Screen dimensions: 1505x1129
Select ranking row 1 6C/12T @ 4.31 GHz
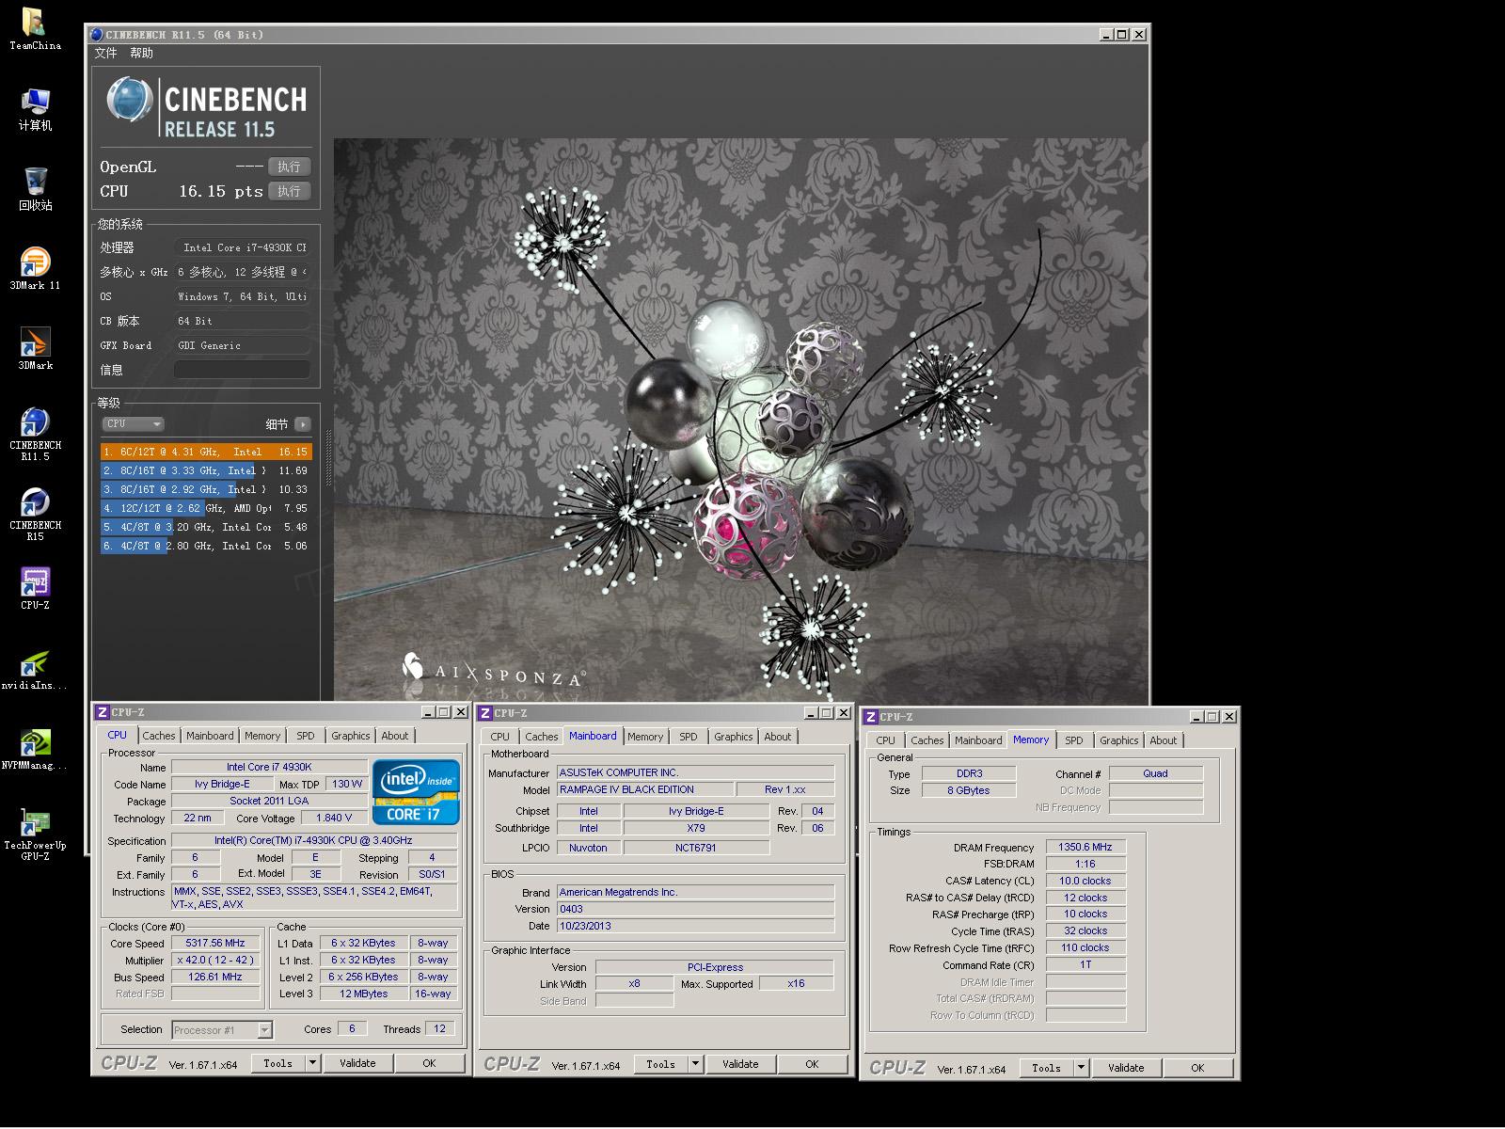[206, 452]
